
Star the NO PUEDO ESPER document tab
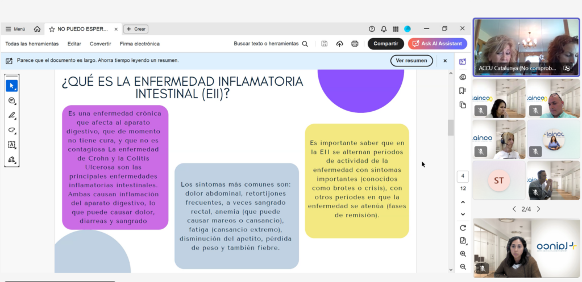(52, 29)
